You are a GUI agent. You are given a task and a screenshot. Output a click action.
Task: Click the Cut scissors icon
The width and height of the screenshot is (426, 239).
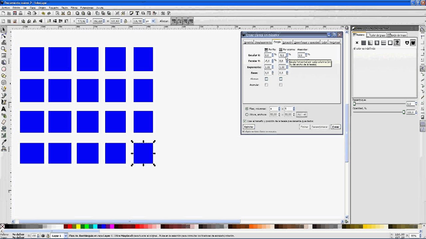tap(63, 13)
